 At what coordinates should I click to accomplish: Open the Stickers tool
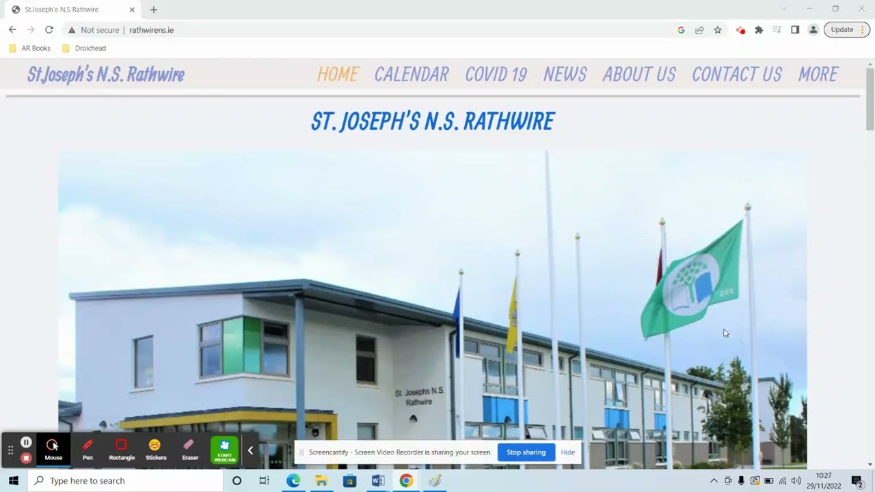[156, 450]
